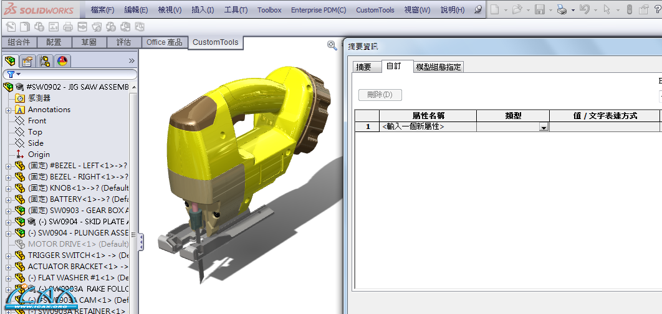Select the MOTOR DRIVE component in tree
The height and width of the screenshot is (314, 662).
click(x=78, y=244)
